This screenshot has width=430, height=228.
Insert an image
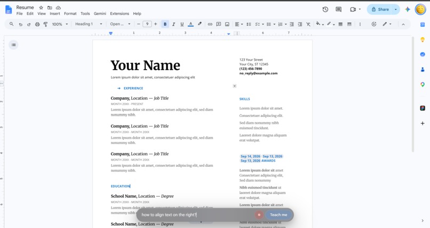pos(227,24)
